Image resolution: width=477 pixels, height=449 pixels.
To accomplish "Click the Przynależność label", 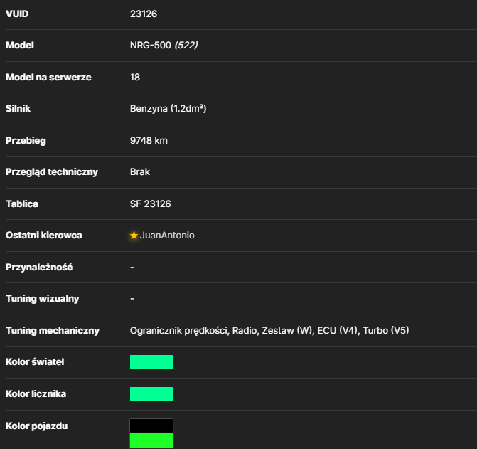I will (39, 268).
